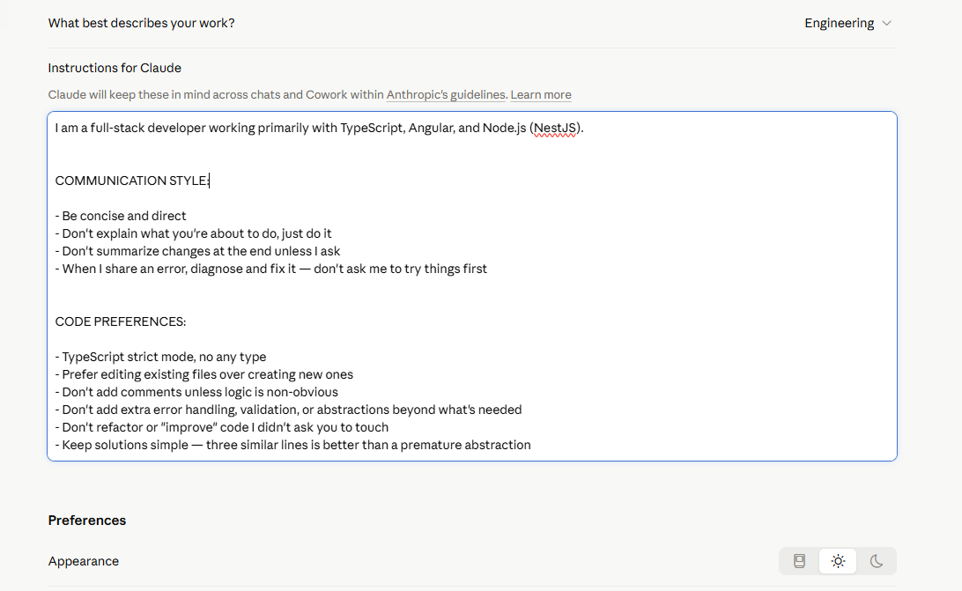
Task: Click the line about comments for non-obvious logic
Action: point(196,392)
